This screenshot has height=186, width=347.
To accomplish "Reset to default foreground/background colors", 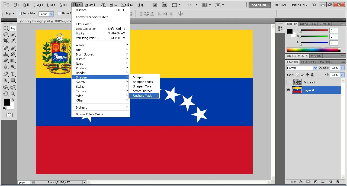I will (x=4, y=109).
